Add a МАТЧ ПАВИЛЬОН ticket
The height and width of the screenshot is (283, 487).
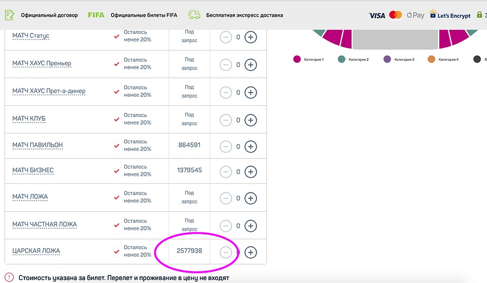coord(251,147)
